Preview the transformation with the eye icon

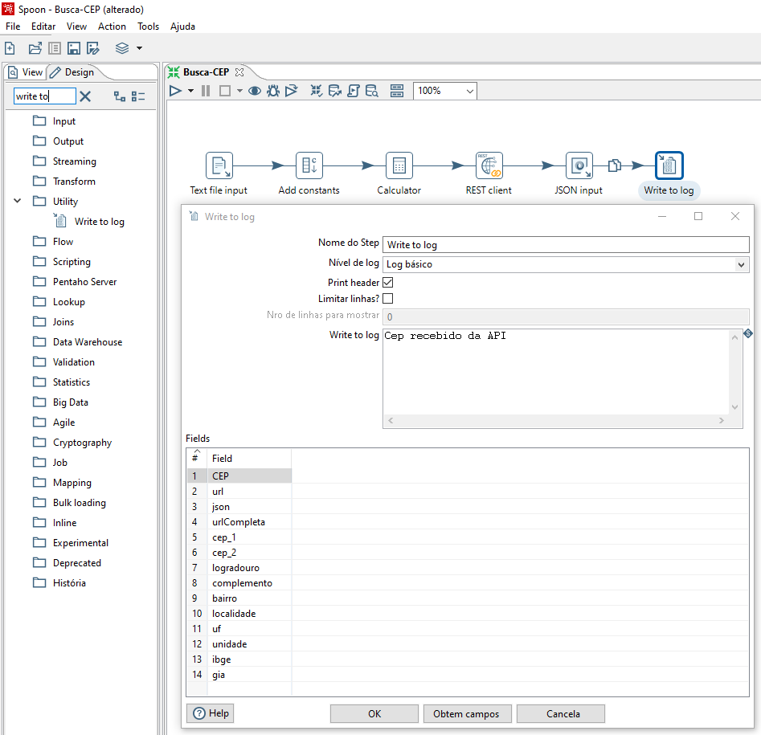coord(253,90)
